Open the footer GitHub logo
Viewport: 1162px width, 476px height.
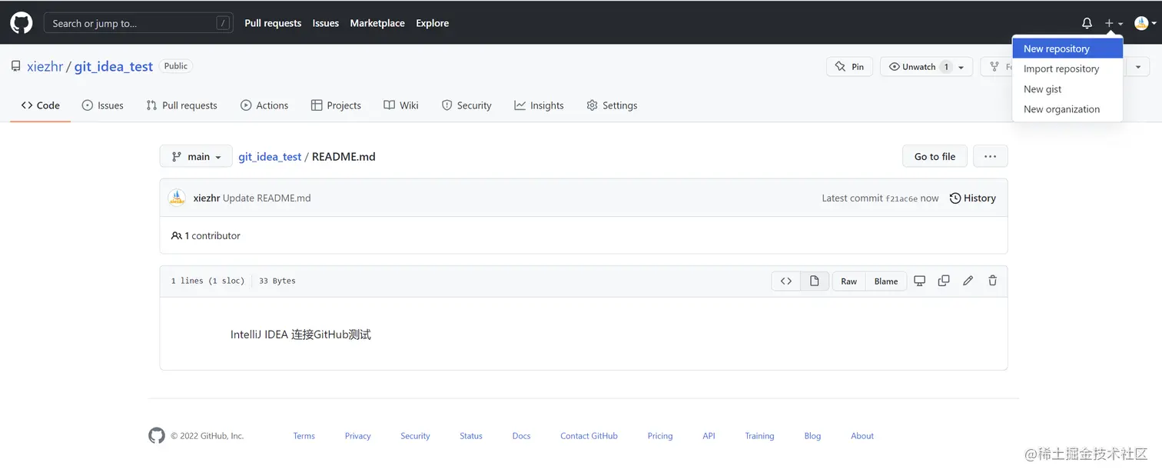click(x=157, y=435)
